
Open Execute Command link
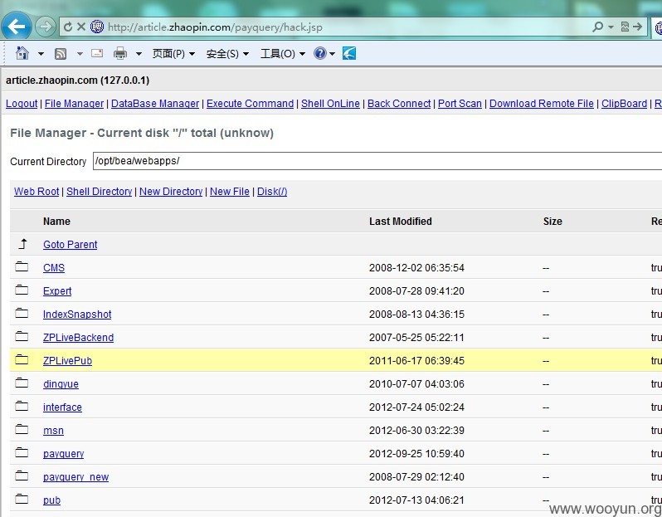(x=250, y=104)
